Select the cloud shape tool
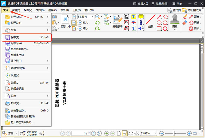Screen dimensions: 205x138 (x=165, y=28)
